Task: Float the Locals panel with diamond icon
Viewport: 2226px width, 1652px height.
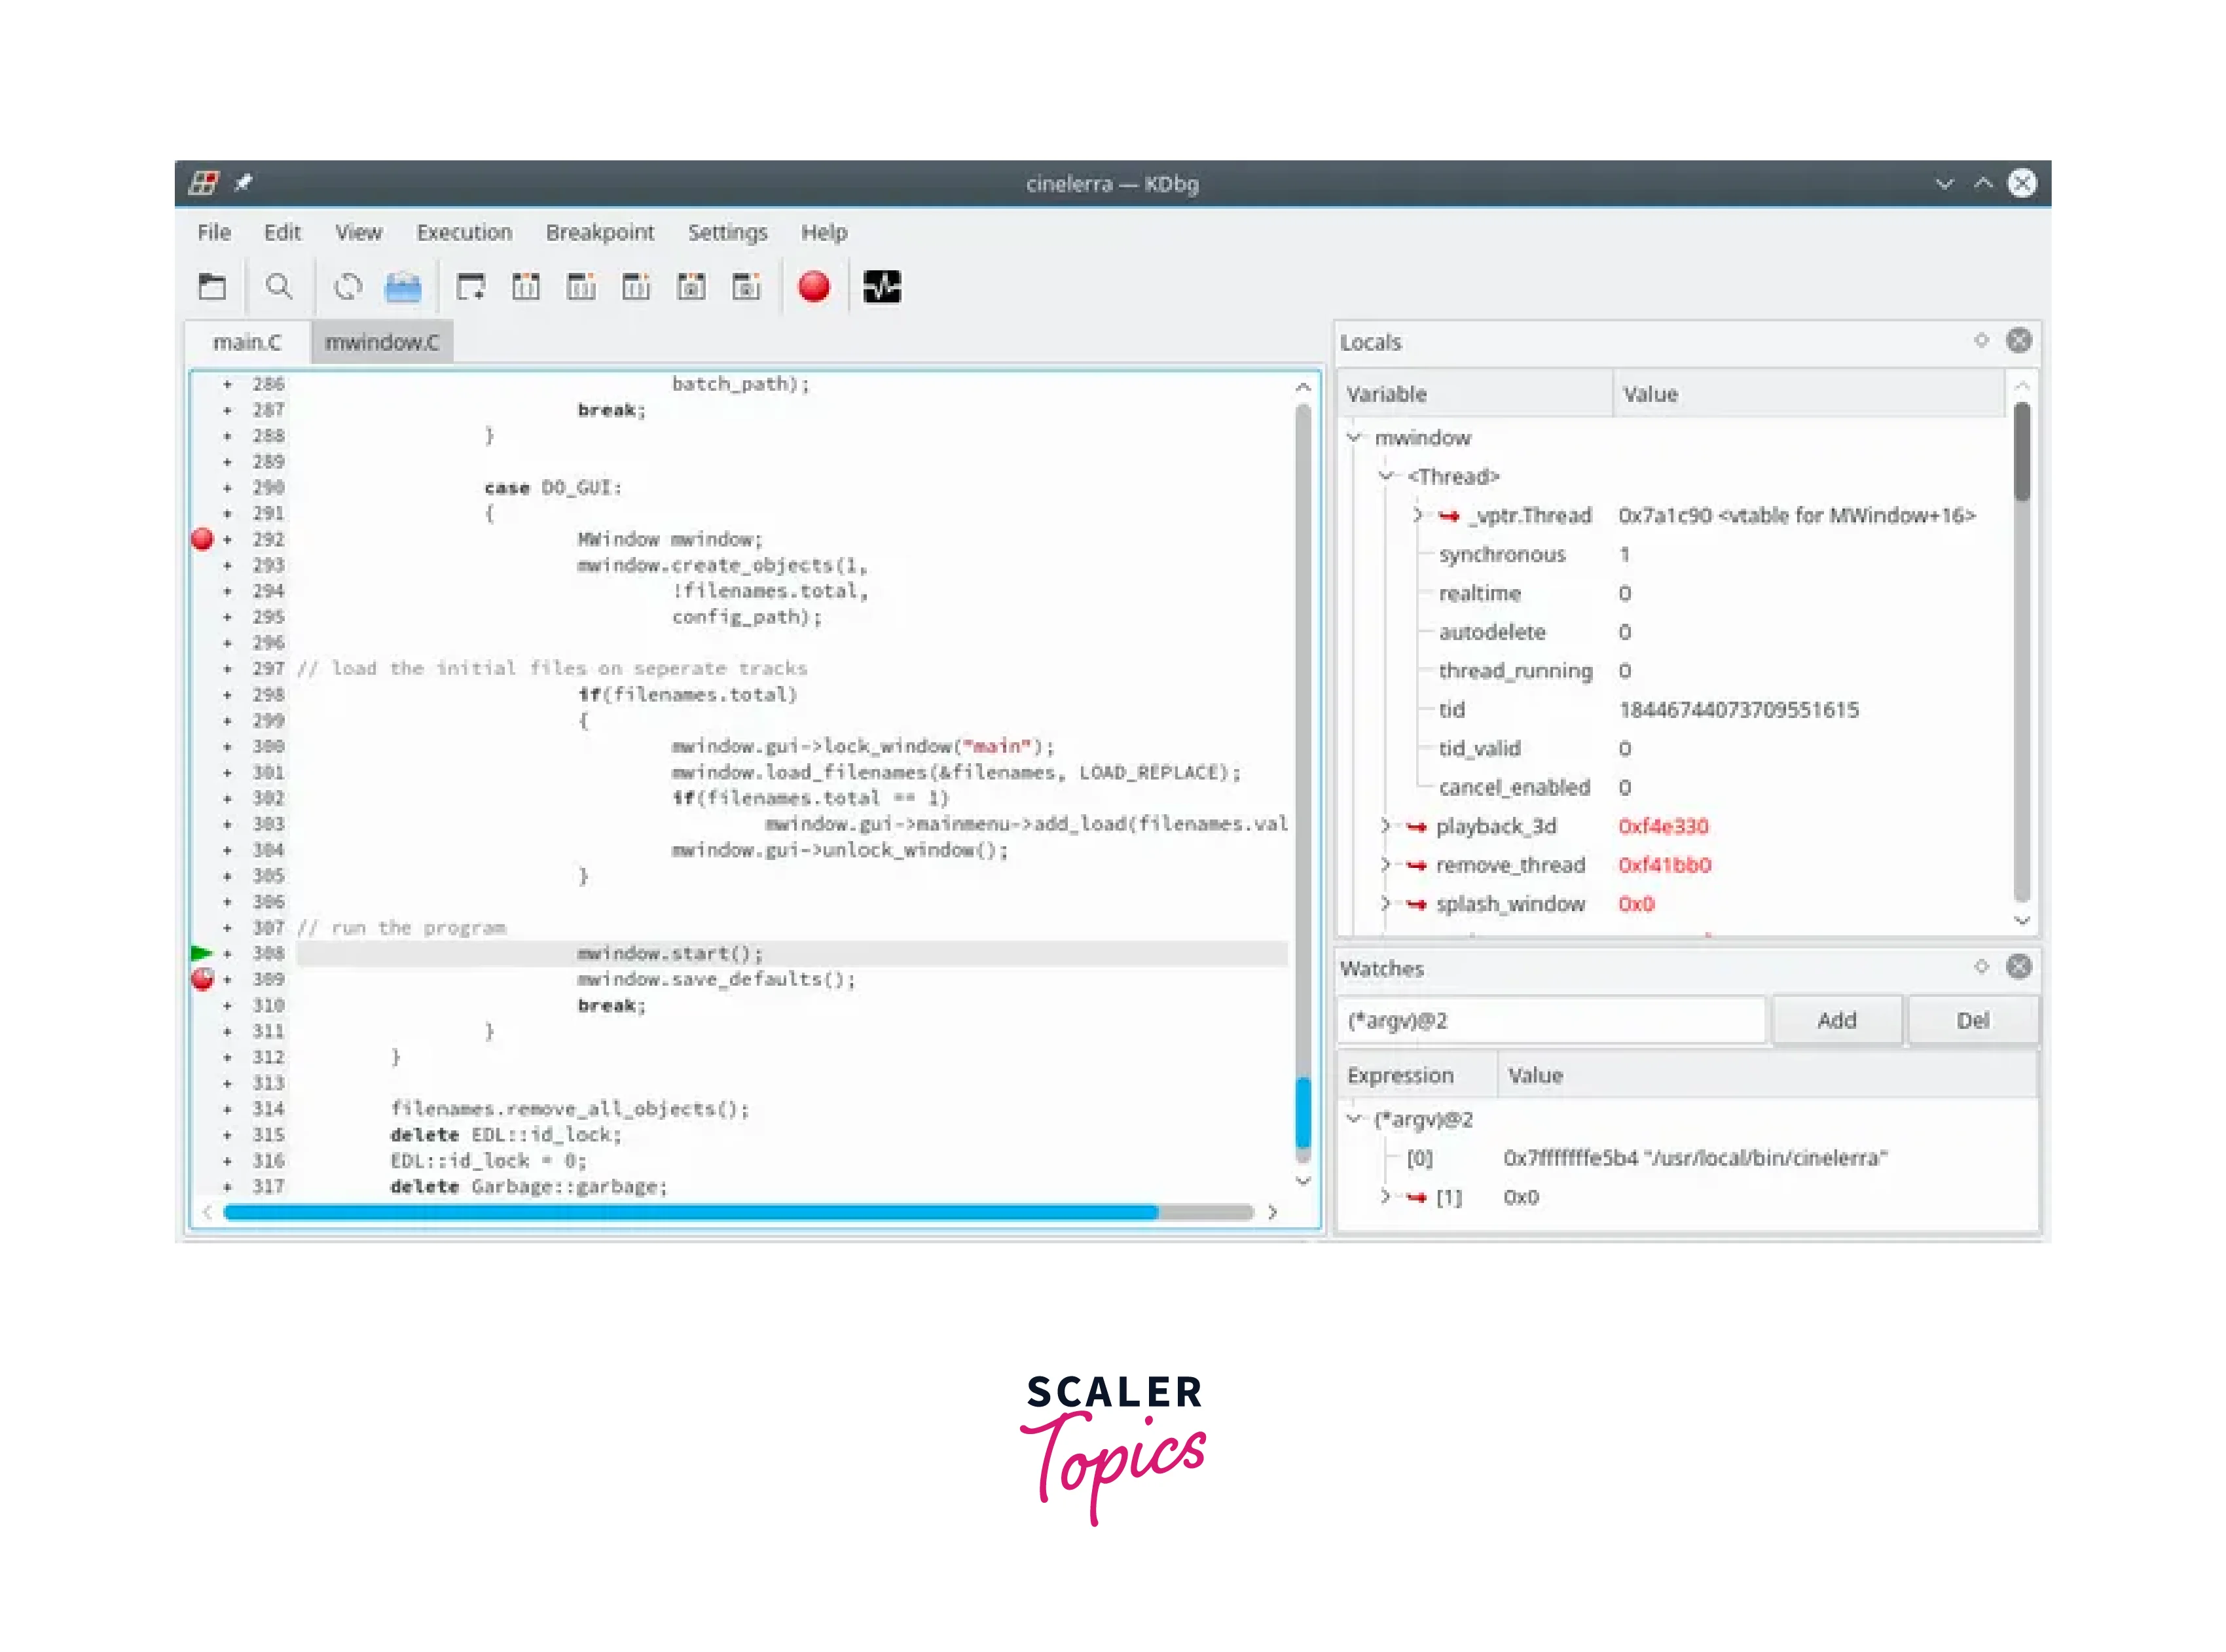Action: [1981, 340]
